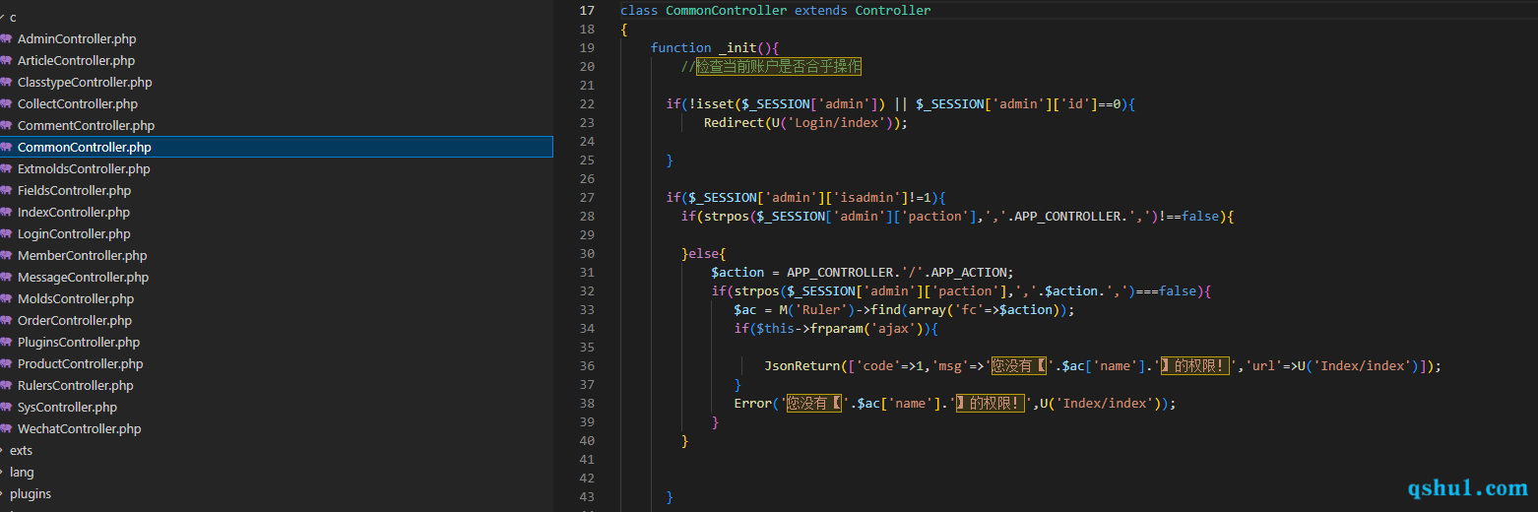Screen dimensions: 1538x512
Task: Click 'Redirect' call on line 23
Action: pyautogui.click(x=734, y=123)
